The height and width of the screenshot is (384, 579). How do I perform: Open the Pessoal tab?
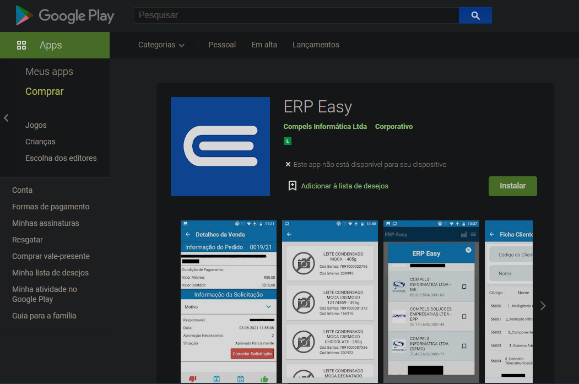tap(222, 45)
